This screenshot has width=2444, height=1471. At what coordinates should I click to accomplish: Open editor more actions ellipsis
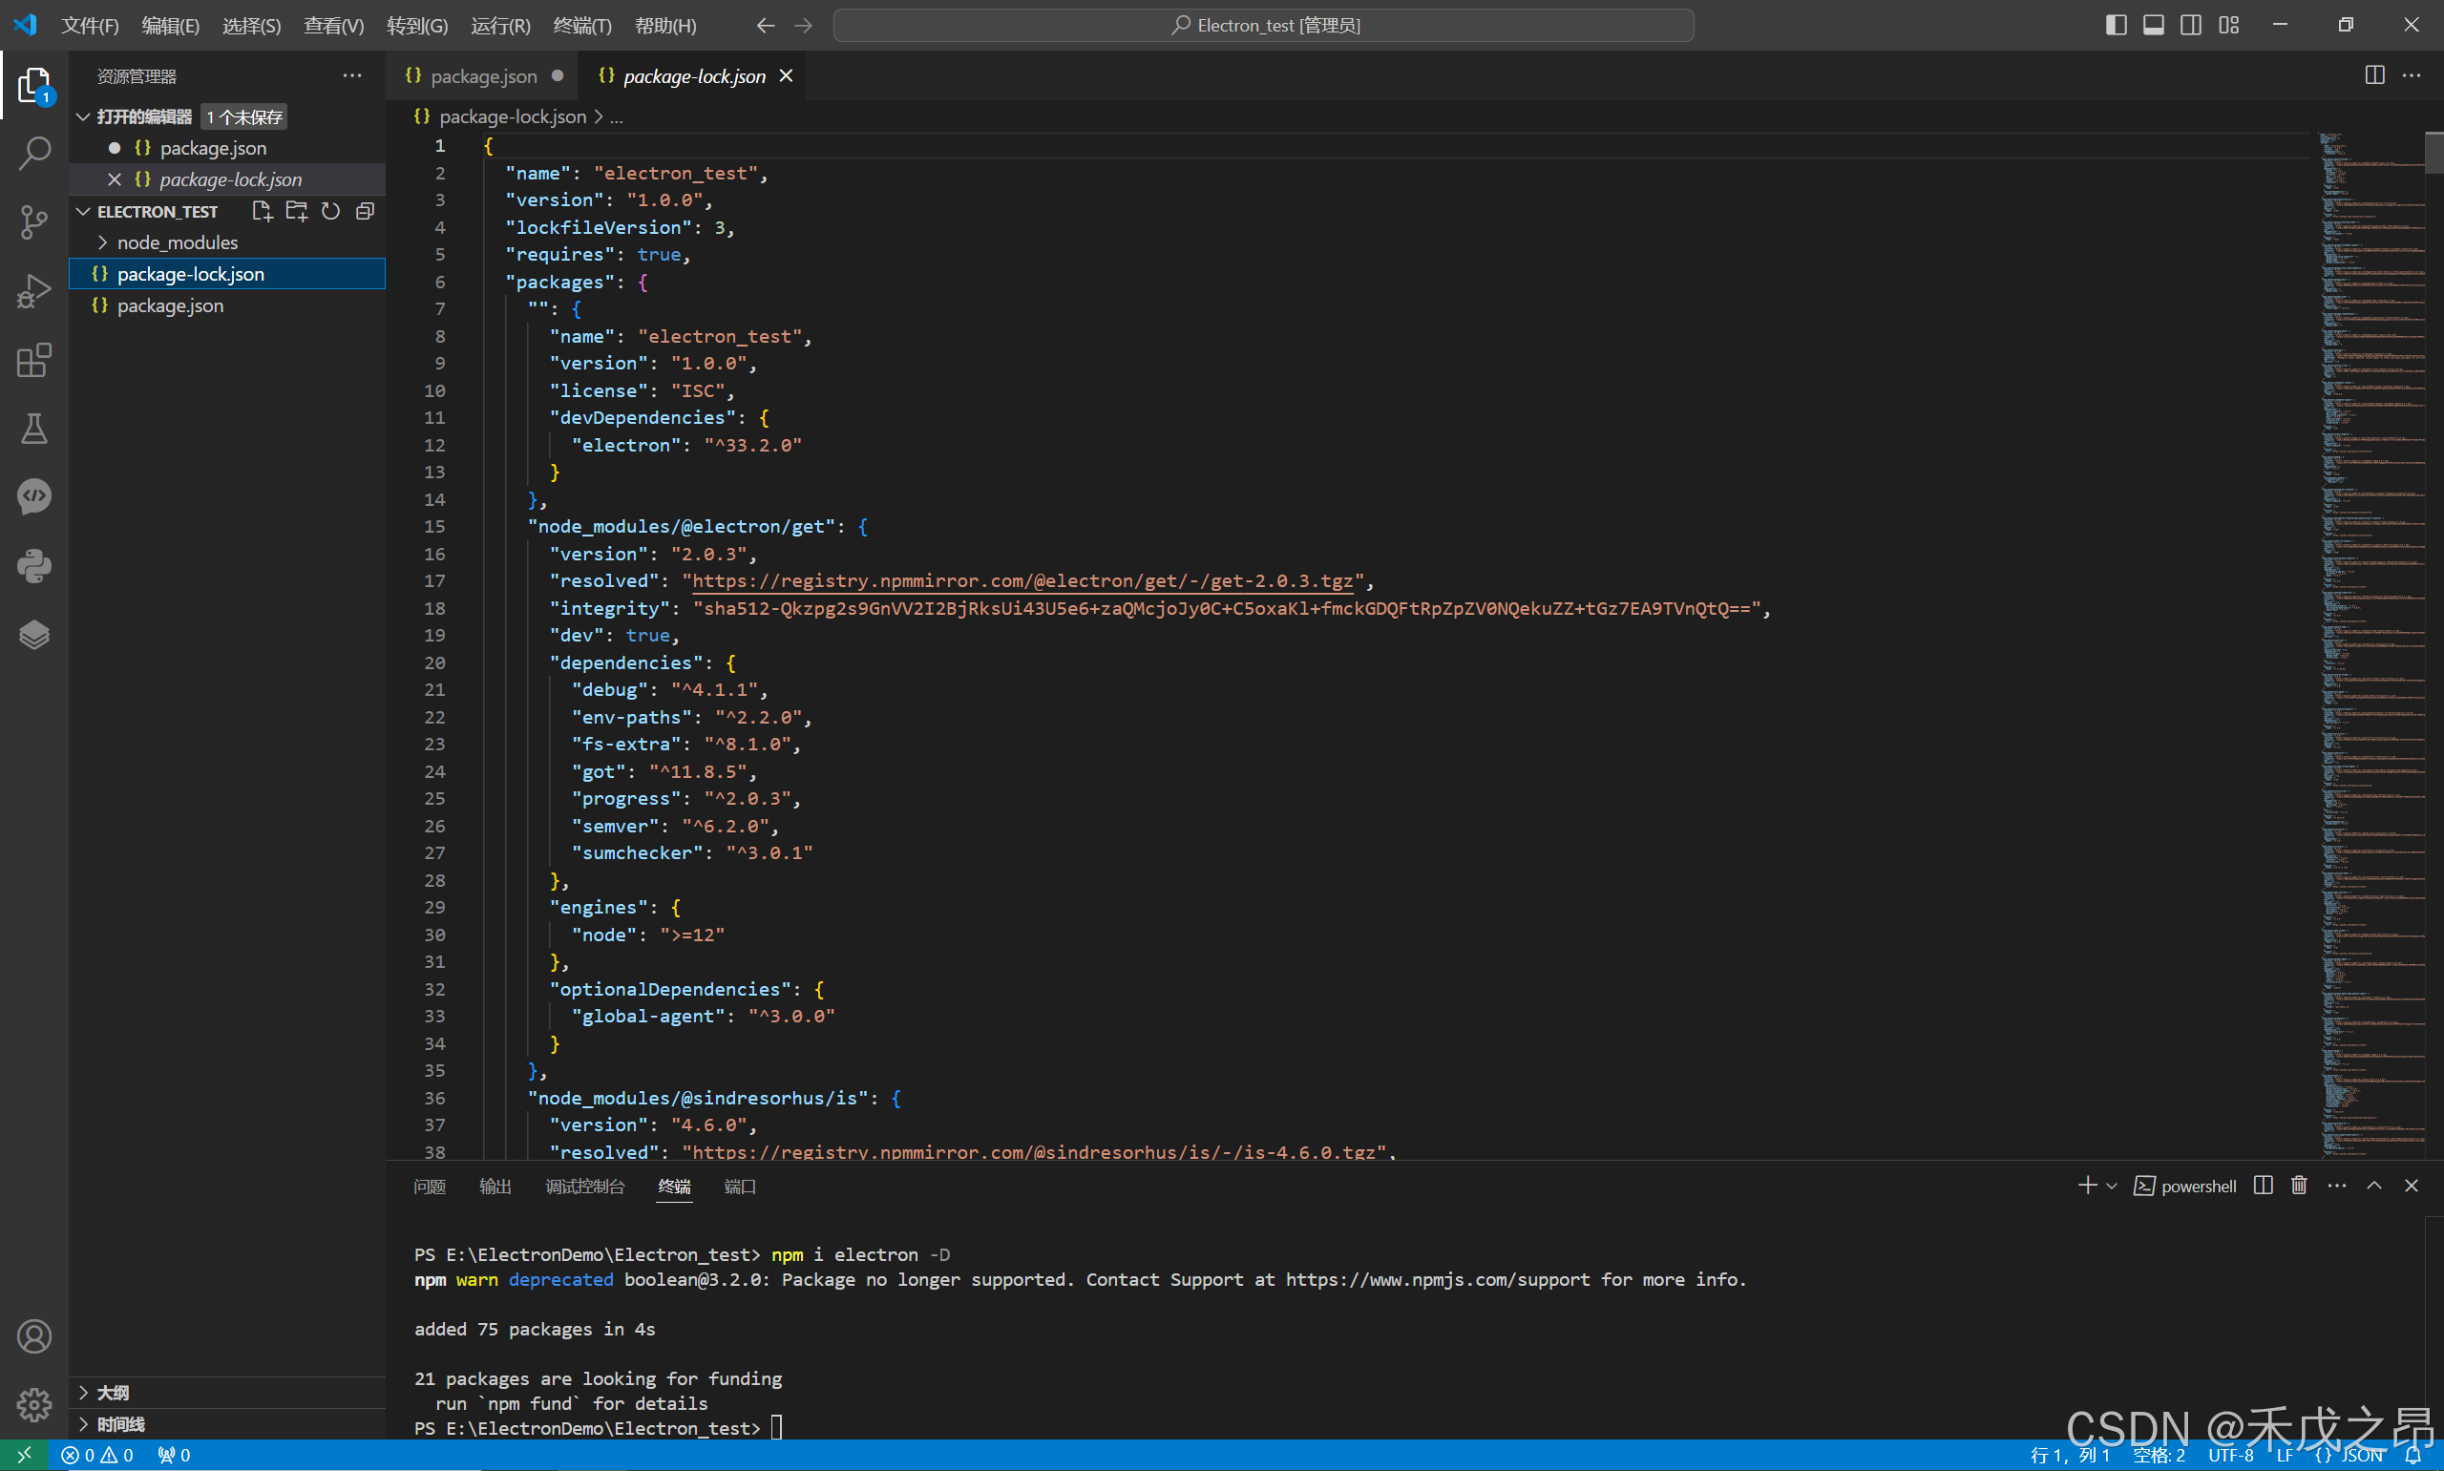2412,75
